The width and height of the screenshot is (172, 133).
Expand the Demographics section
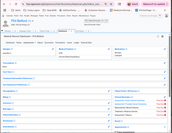pos(17,91)
